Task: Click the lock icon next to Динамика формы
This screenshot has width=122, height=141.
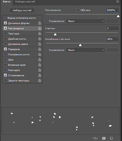Action: point(40,23)
